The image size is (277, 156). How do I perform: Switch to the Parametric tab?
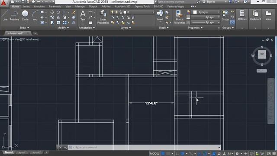click(55, 6)
